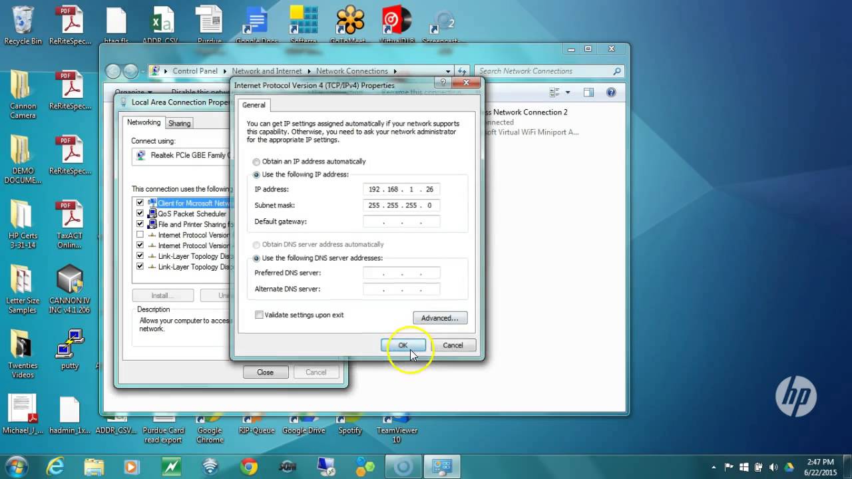Tick Validate settings upon exit checkbox
This screenshot has width=852, height=479.
point(259,315)
